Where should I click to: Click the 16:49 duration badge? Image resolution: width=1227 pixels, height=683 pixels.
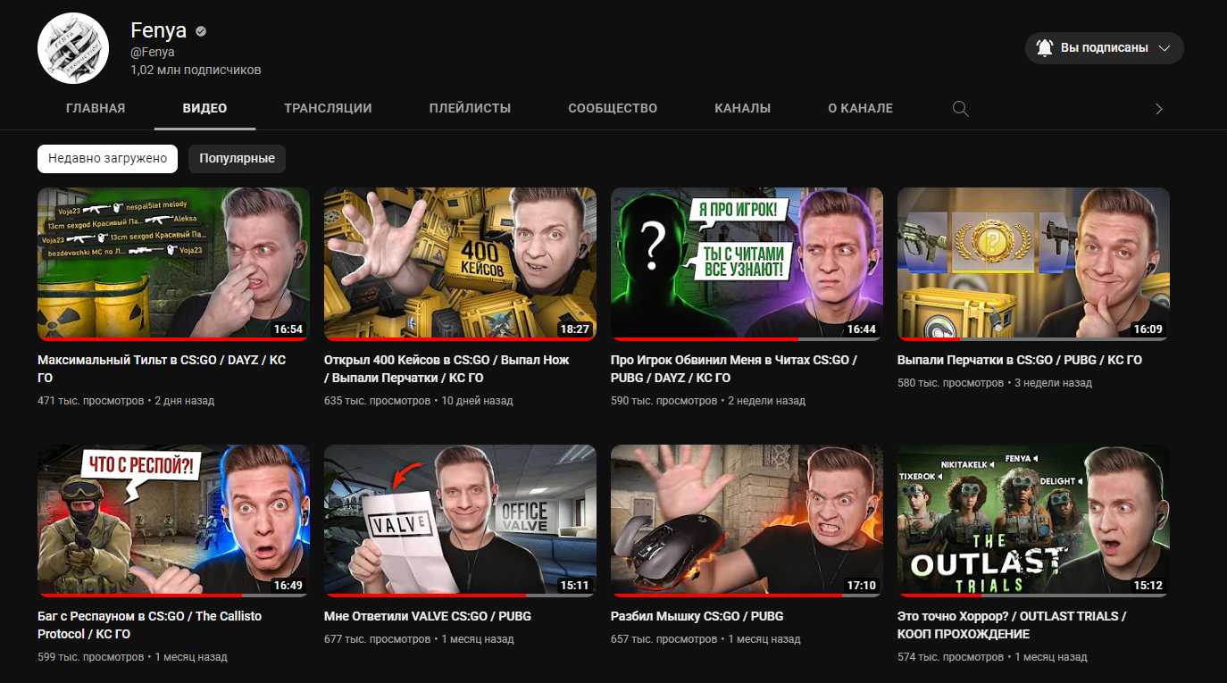pos(288,586)
